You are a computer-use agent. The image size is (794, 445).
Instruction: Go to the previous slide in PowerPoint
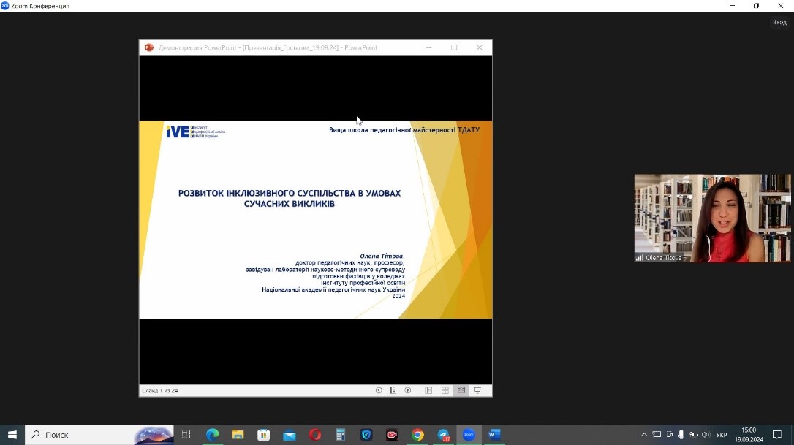tap(379, 390)
